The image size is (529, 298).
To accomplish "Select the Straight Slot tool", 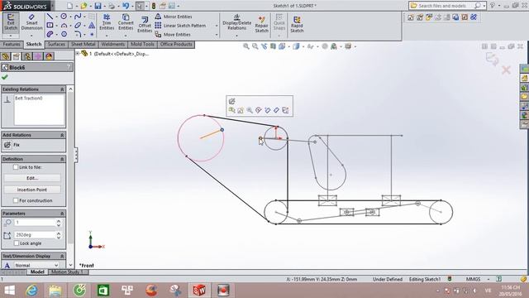I will point(50,34).
